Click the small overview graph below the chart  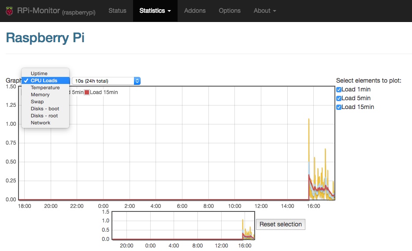(183, 226)
